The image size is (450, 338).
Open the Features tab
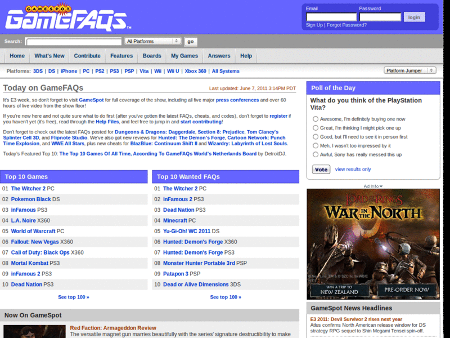(121, 56)
